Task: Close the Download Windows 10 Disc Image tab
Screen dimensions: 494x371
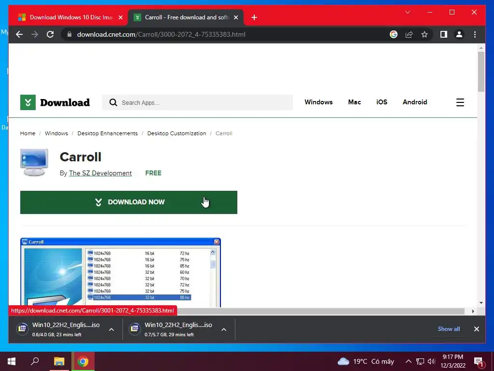Action: (120, 18)
